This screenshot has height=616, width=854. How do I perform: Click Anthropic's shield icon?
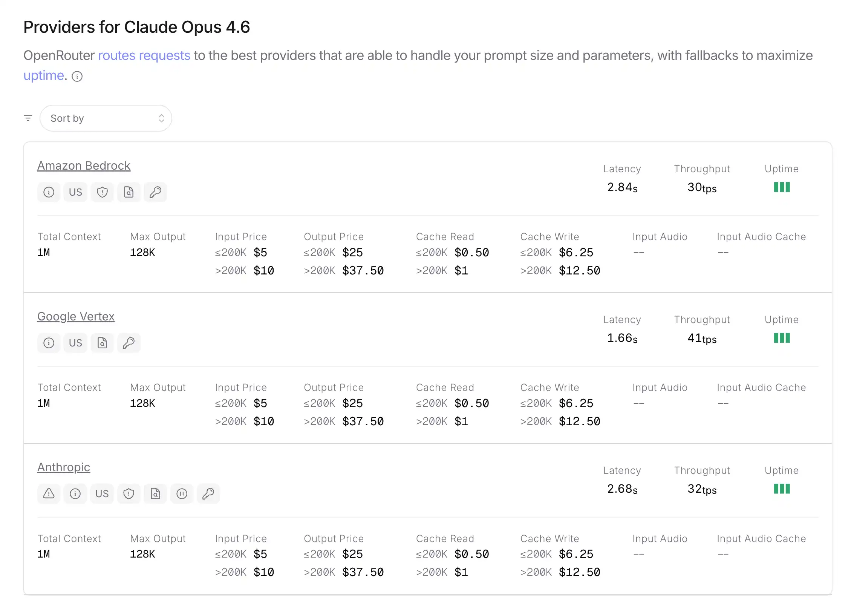click(x=129, y=494)
